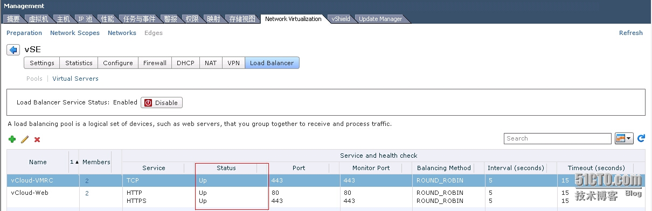The image size is (652, 211).
Task: Open the Network Scopes section
Action: 75,33
